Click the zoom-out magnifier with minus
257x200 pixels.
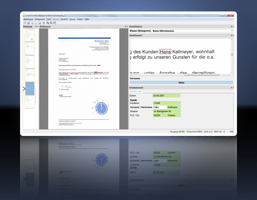click(51, 23)
